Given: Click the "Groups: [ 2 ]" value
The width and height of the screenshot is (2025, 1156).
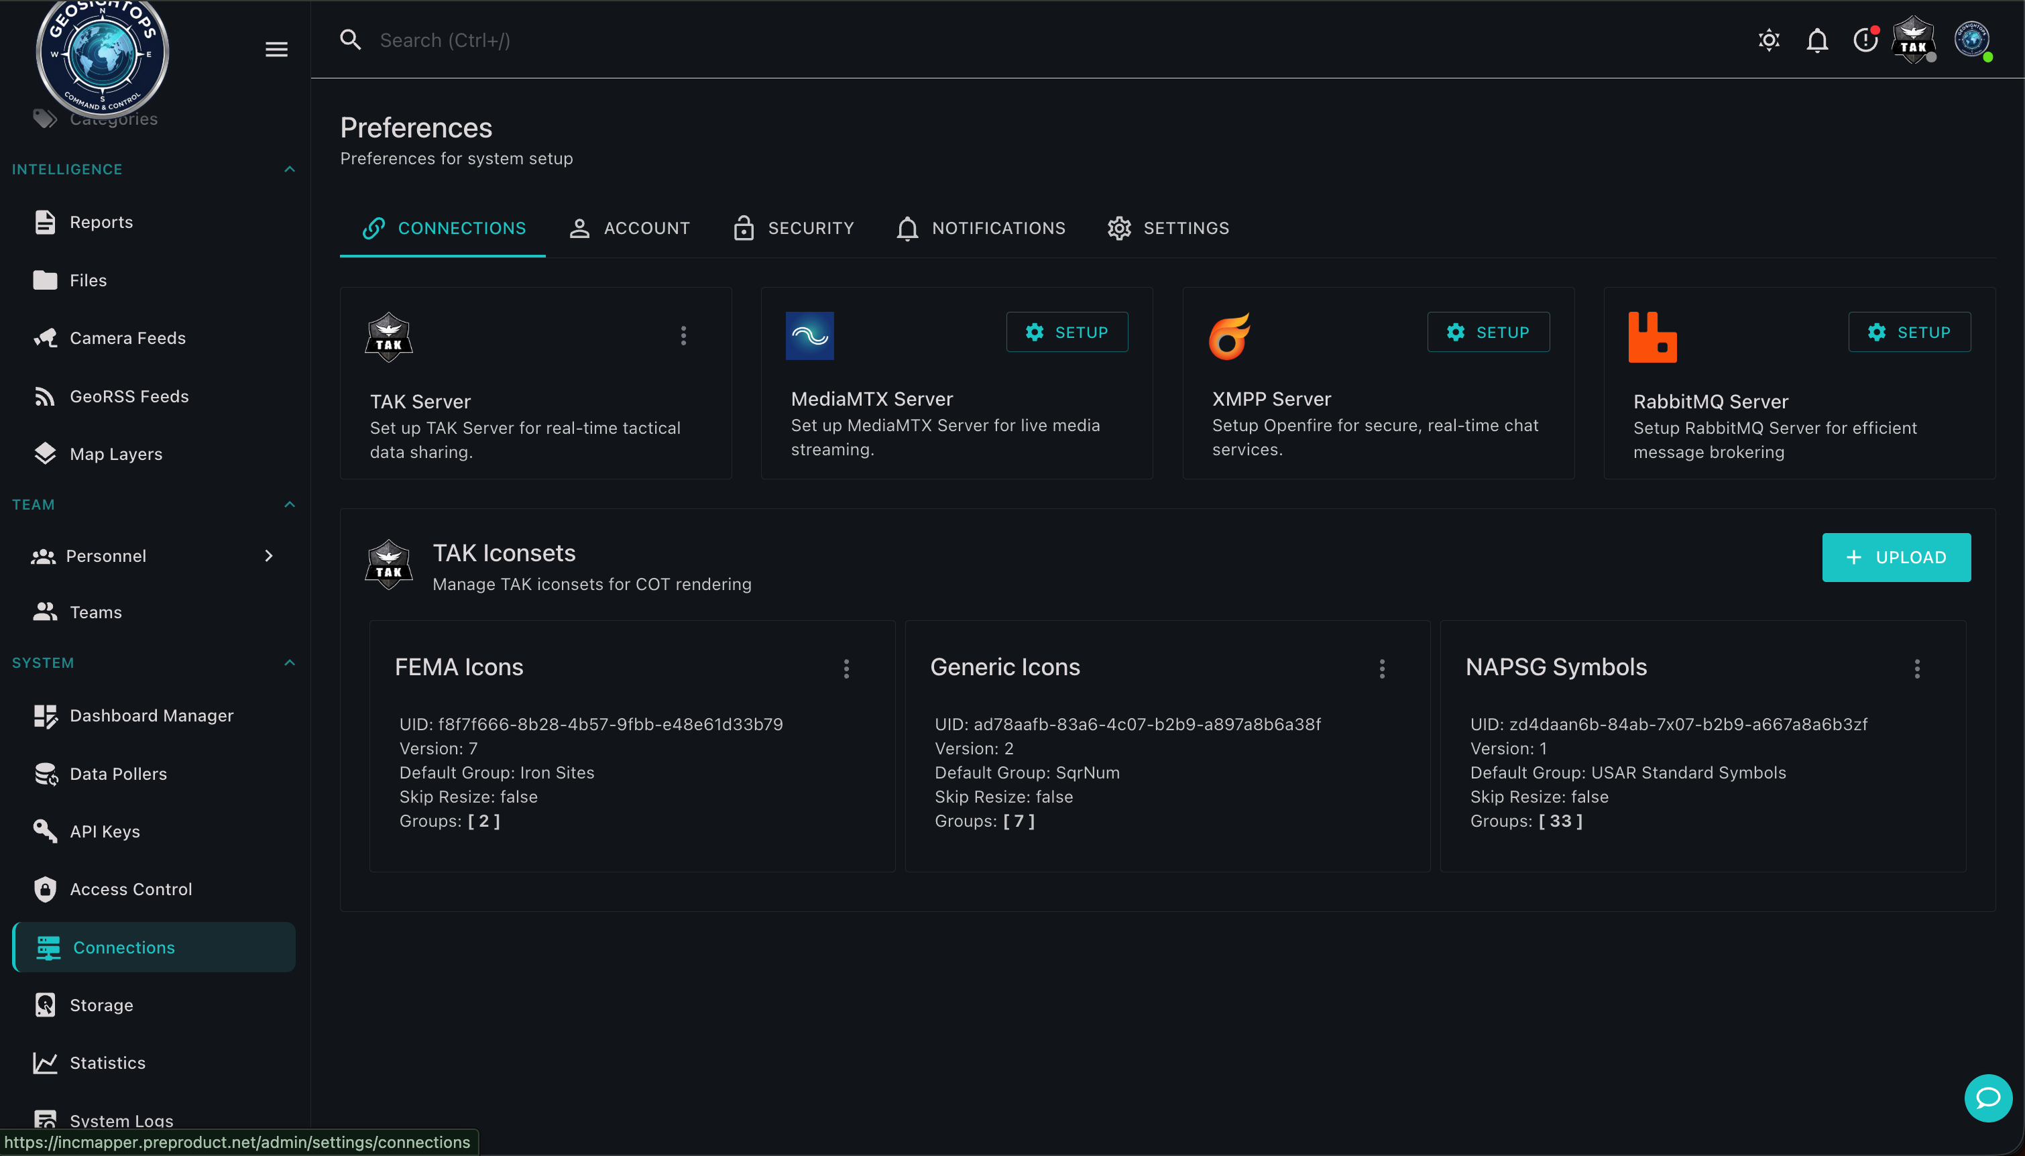Looking at the screenshot, I should [449, 821].
